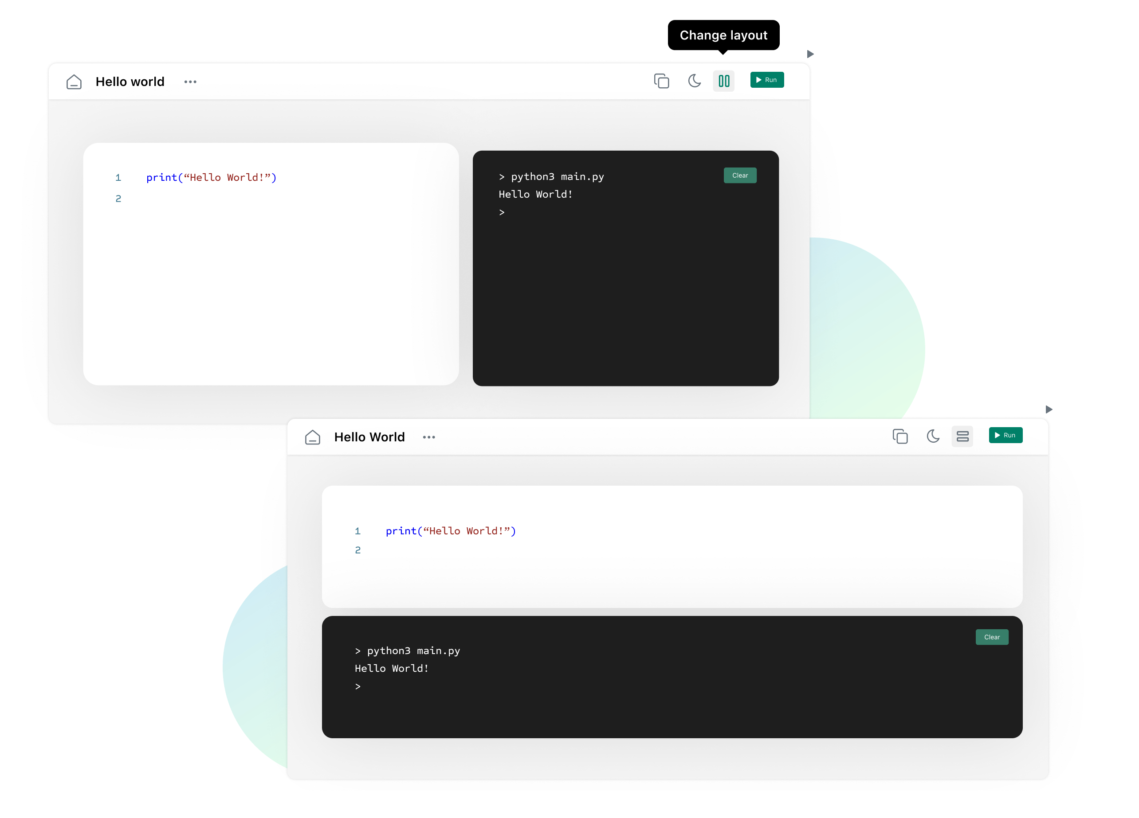Click the Run button in top editor

[765, 80]
